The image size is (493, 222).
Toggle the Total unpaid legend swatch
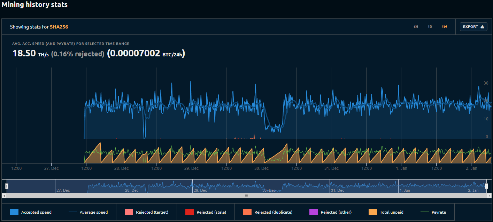tap(372, 212)
